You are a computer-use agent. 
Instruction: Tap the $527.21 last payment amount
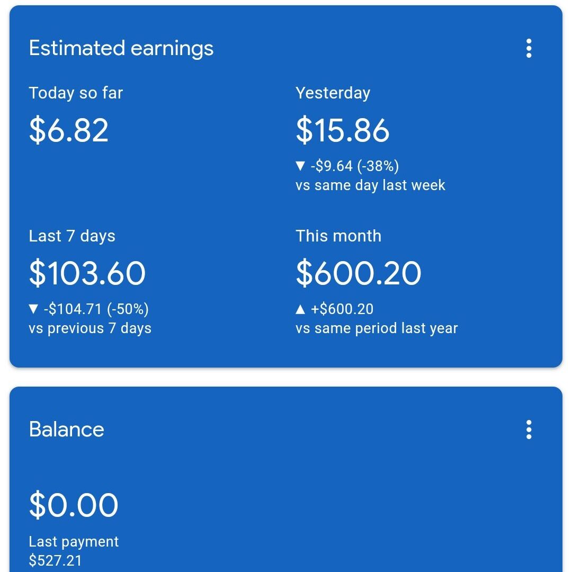point(56,561)
